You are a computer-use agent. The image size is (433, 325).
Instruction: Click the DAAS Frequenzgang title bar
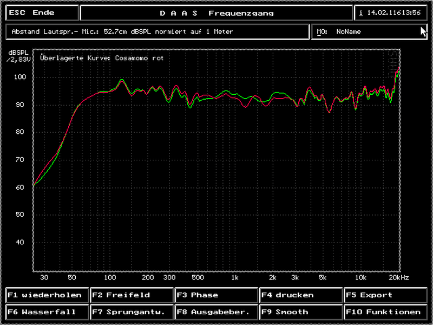pyautogui.click(x=216, y=13)
